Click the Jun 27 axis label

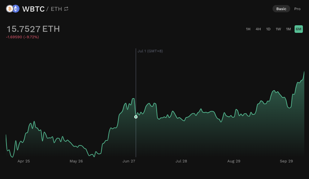[x=129, y=161]
